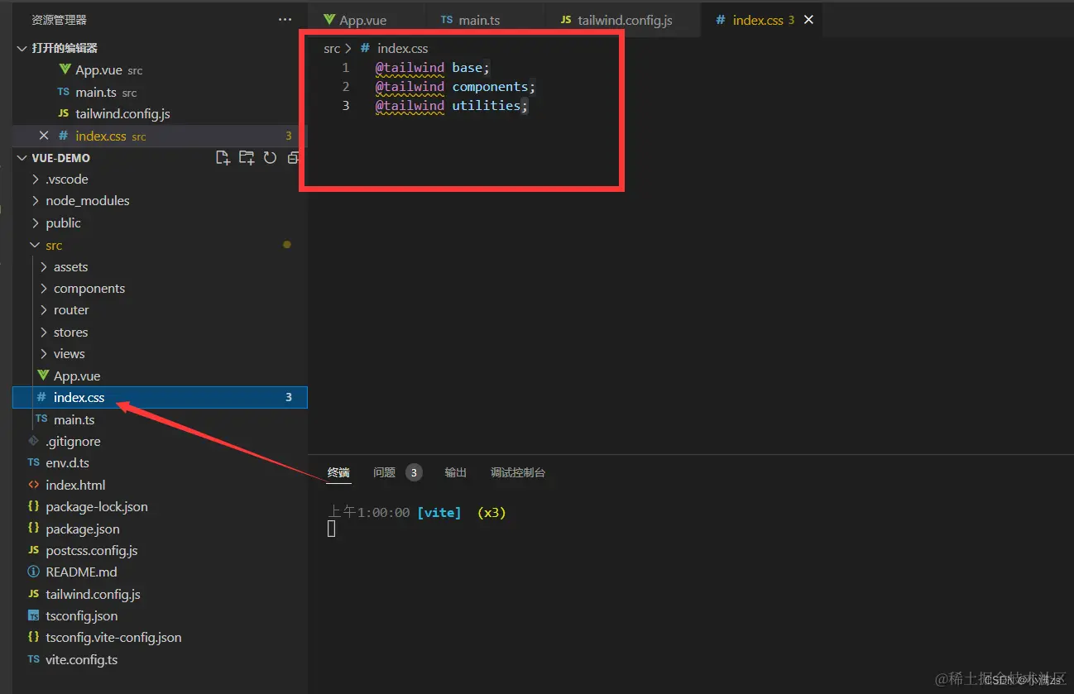The height and width of the screenshot is (694, 1074).
Task: Click [vite] text in terminal output
Action: click(x=439, y=512)
